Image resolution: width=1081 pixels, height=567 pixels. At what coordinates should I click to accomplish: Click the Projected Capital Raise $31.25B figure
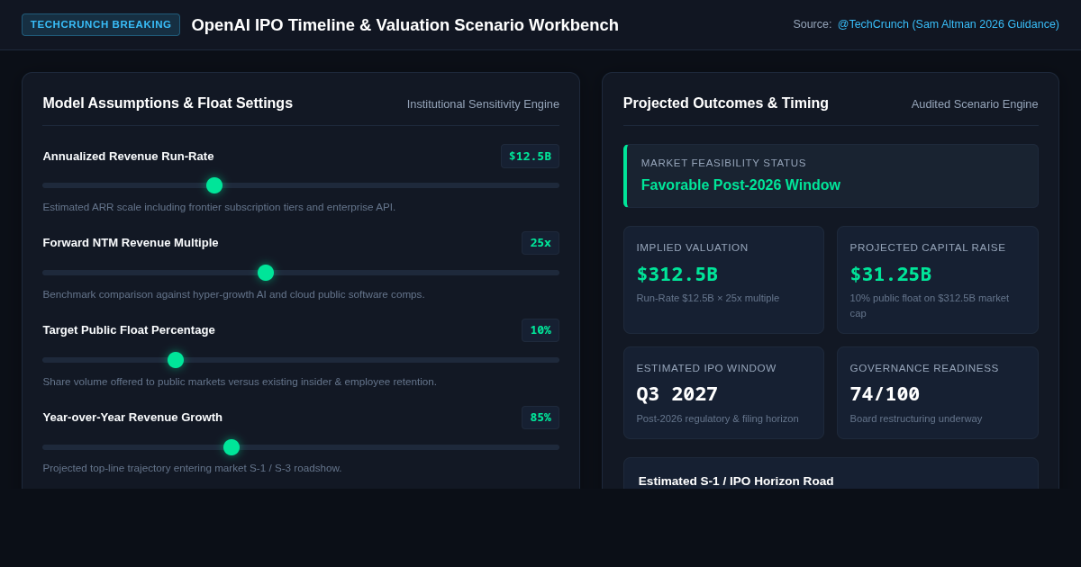[891, 274]
